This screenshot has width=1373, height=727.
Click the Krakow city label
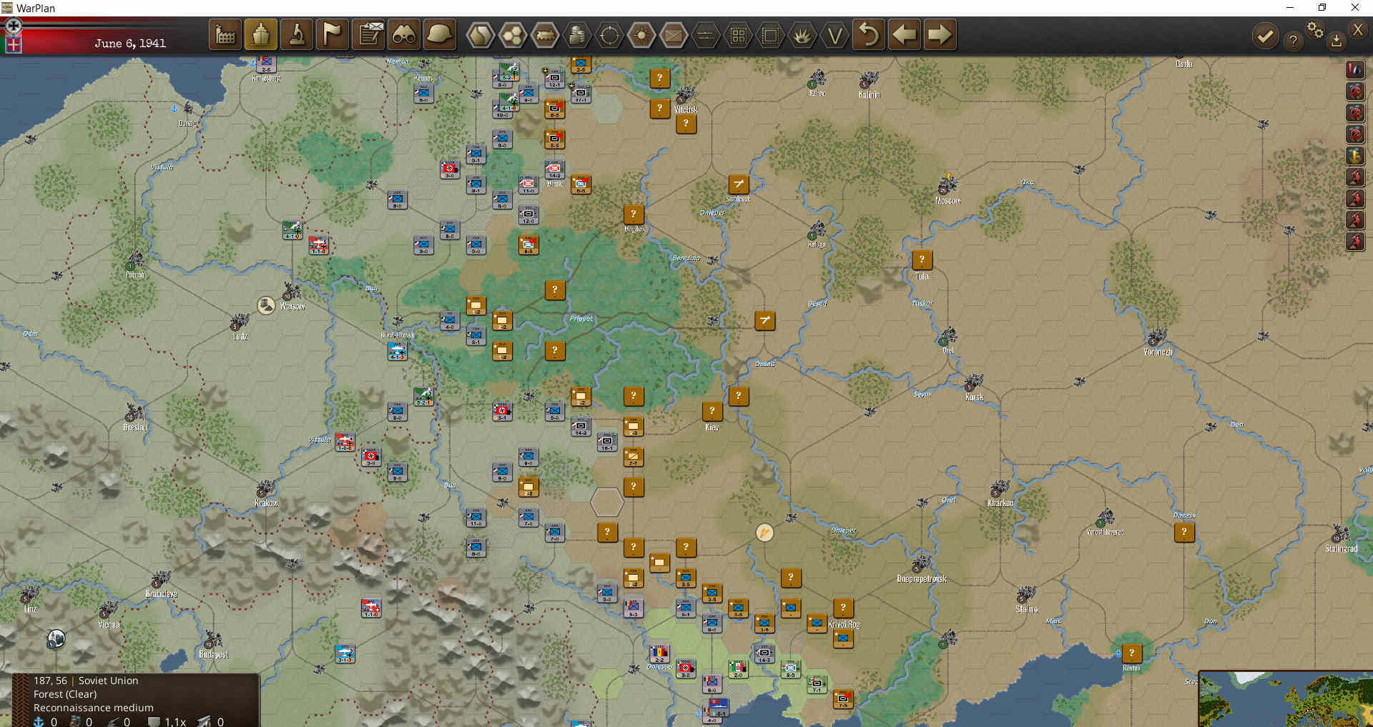click(x=267, y=503)
